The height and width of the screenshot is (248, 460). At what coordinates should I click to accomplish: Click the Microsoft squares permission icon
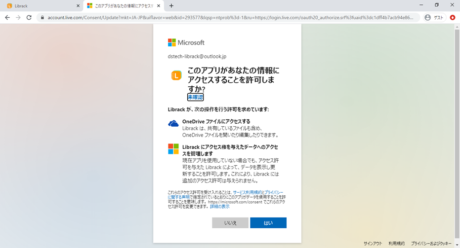tap(173, 149)
